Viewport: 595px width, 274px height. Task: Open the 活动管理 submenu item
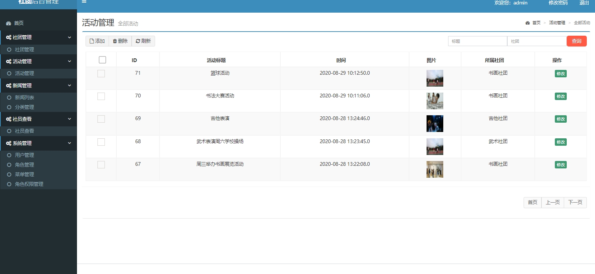[x=24, y=73]
